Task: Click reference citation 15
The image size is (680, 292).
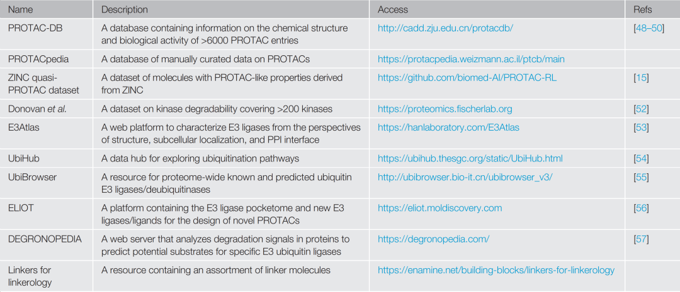Action: click(641, 78)
